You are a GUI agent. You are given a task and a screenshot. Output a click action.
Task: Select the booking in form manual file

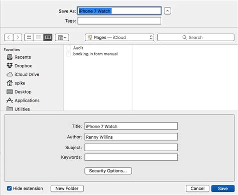coord(92,54)
